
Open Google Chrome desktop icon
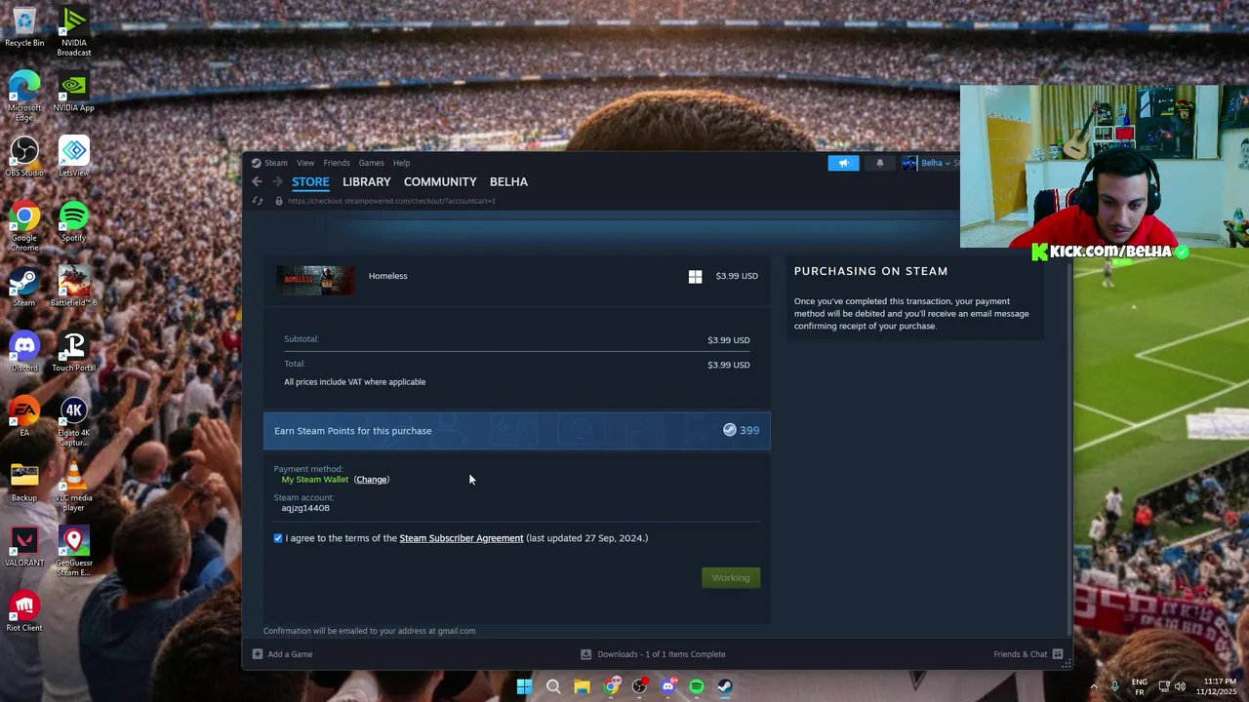point(24,227)
